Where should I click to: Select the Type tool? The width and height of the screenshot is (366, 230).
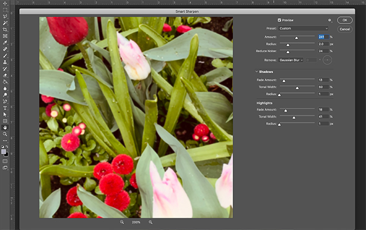[x=5, y=108]
